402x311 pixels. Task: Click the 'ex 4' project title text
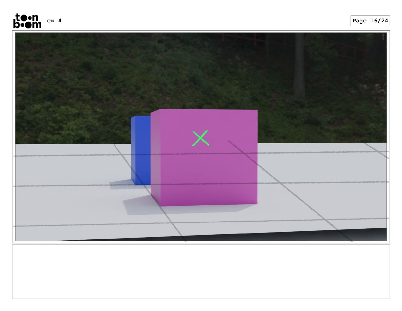[54, 21]
